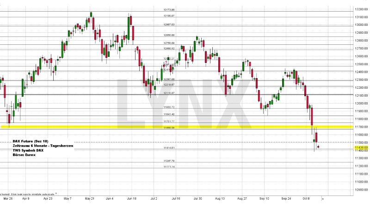Click the 11414.61 support line label

169,147
